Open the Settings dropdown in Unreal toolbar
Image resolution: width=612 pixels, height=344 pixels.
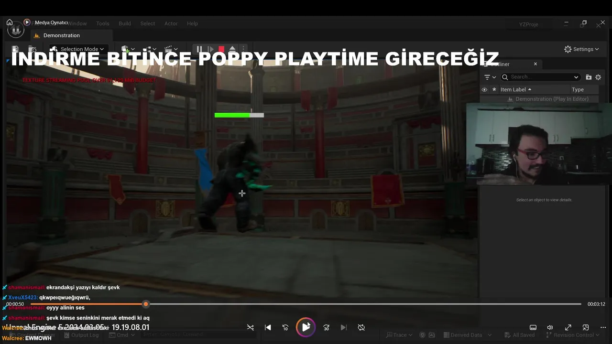[581, 49]
